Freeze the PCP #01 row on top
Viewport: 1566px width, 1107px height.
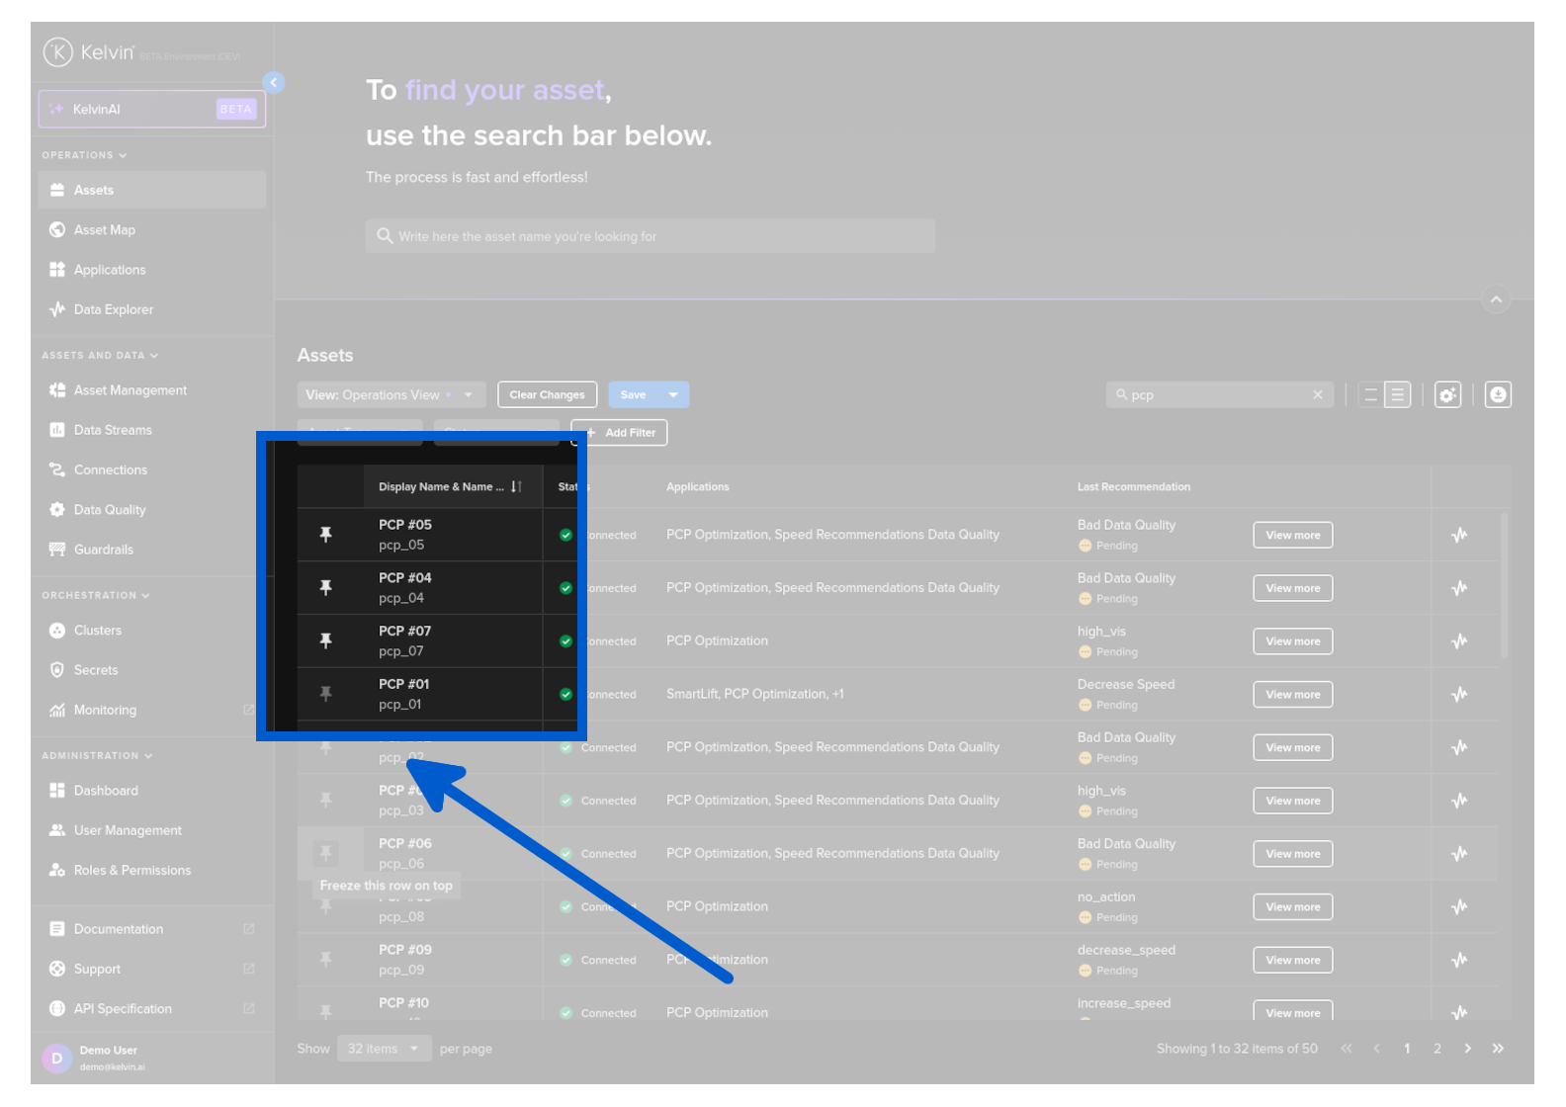point(325,694)
